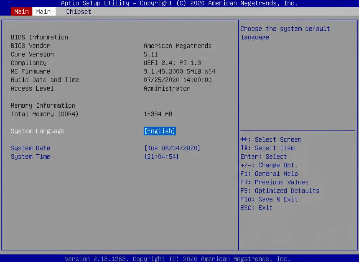Click the highlighted Main tab on far left

[21, 12]
